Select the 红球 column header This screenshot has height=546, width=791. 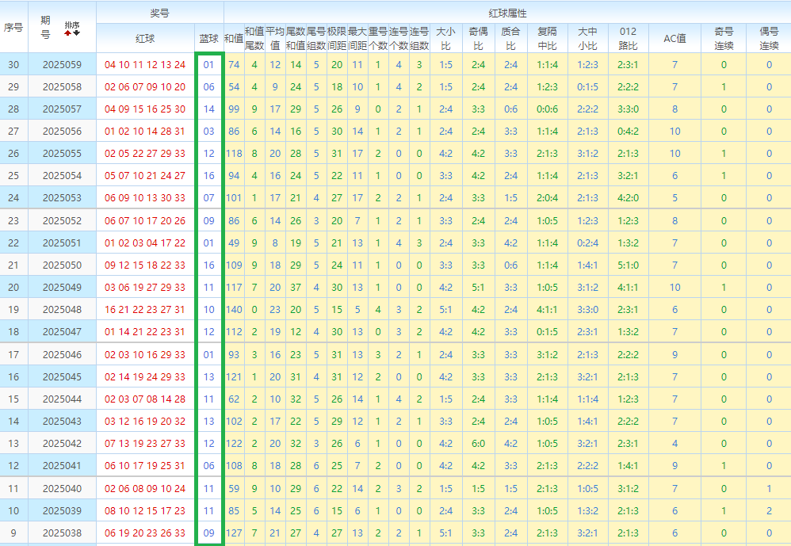click(145, 38)
